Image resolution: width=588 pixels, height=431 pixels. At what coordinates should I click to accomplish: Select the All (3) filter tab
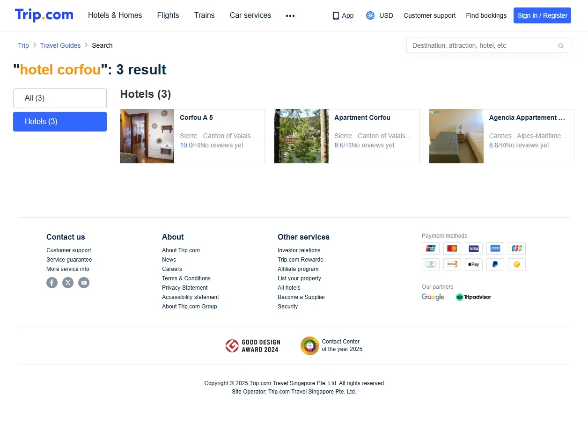(60, 98)
